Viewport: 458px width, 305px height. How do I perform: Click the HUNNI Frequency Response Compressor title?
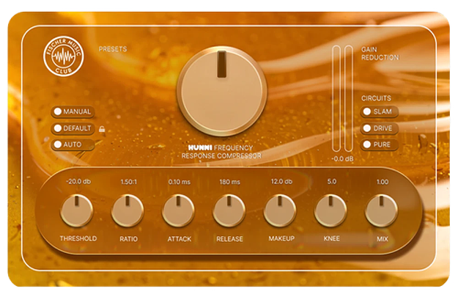221,152
